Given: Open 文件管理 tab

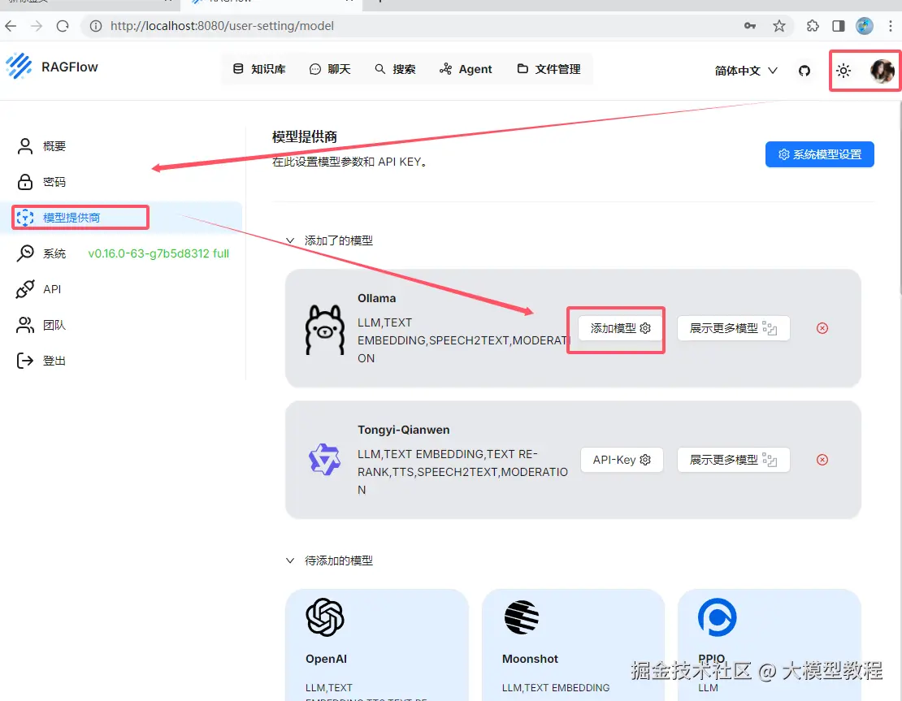Looking at the screenshot, I should (x=549, y=69).
